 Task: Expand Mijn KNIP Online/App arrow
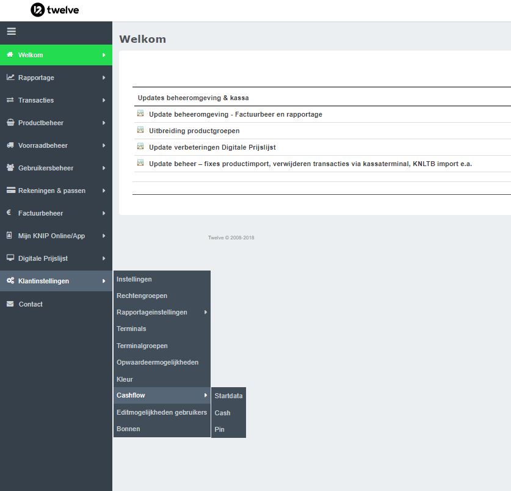point(104,236)
